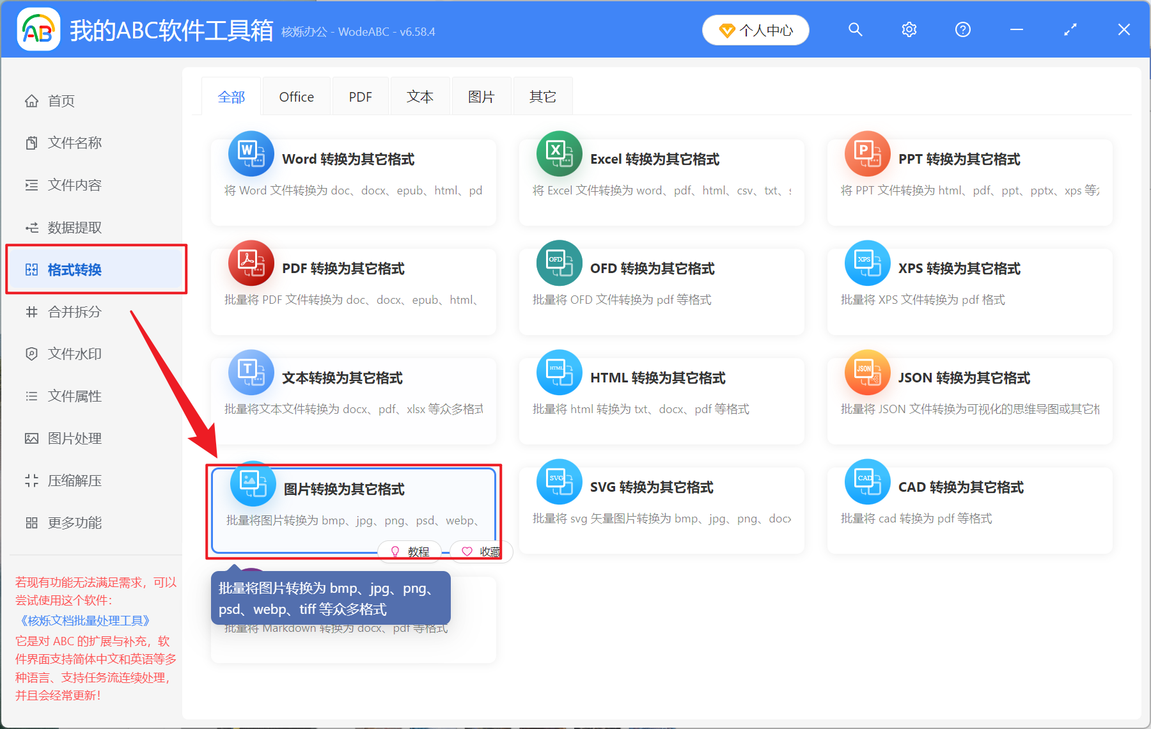Screen dimensions: 1151x729
Task: Select the HTML conversion tool icon
Action: pos(559,372)
